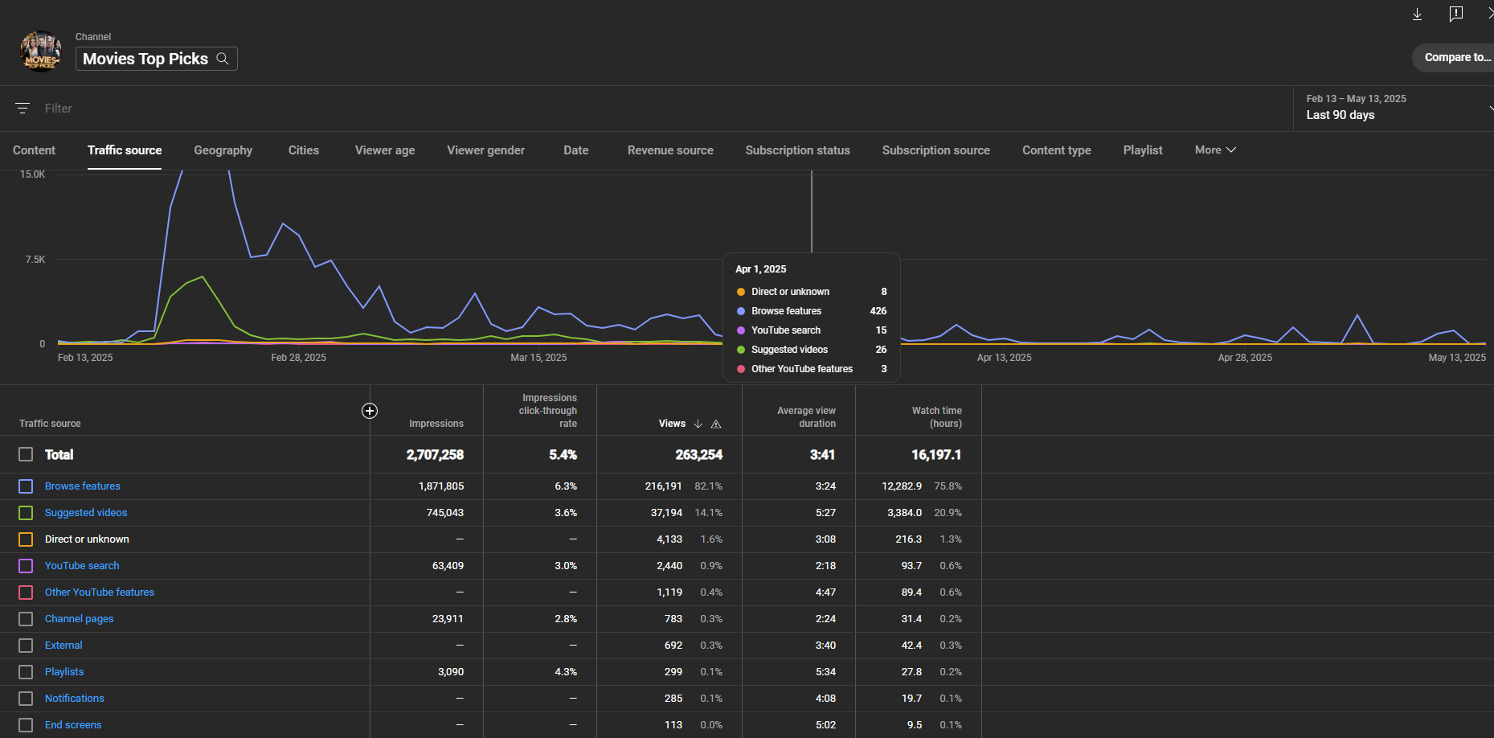Open the Movies Top Picks channel selector
This screenshot has width=1494, height=738.
pyautogui.click(x=156, y=59)
